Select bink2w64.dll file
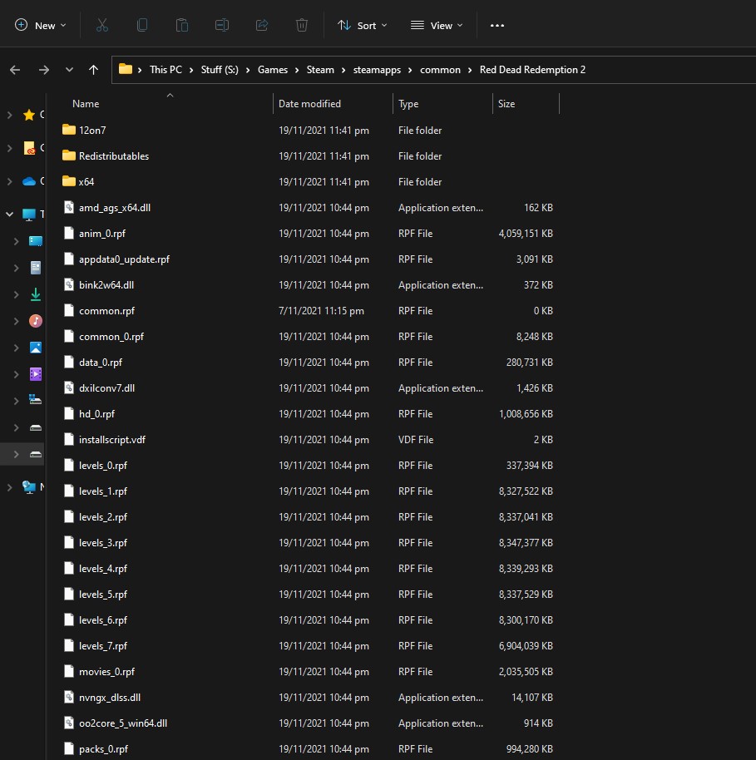 coord(309,285)
